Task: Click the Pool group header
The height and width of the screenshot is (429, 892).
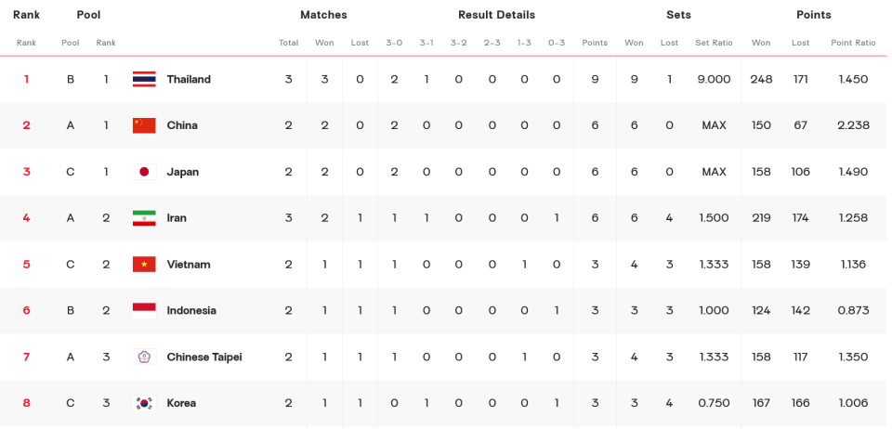Action: tap(89, 15)
